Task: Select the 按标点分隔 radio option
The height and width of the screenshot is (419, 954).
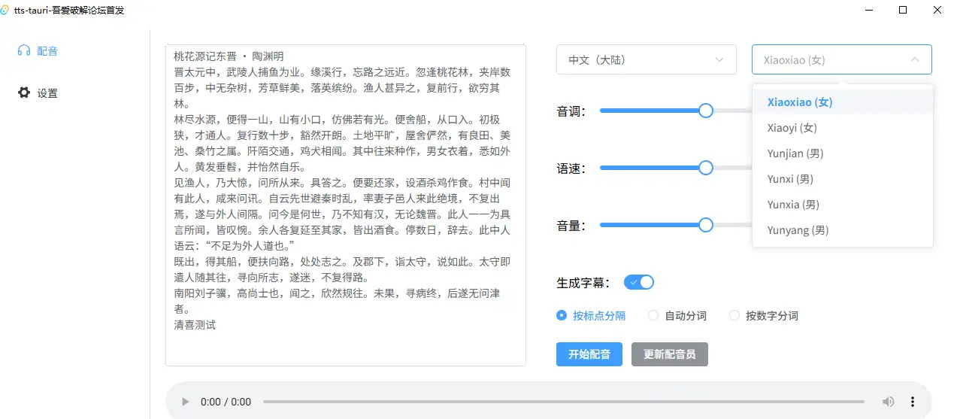Action: point(562,316)
